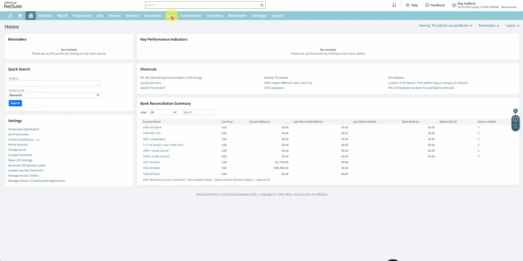Screen dimensions: 523x261
Task: Expand the Layout menu
Action: [512, 25]
